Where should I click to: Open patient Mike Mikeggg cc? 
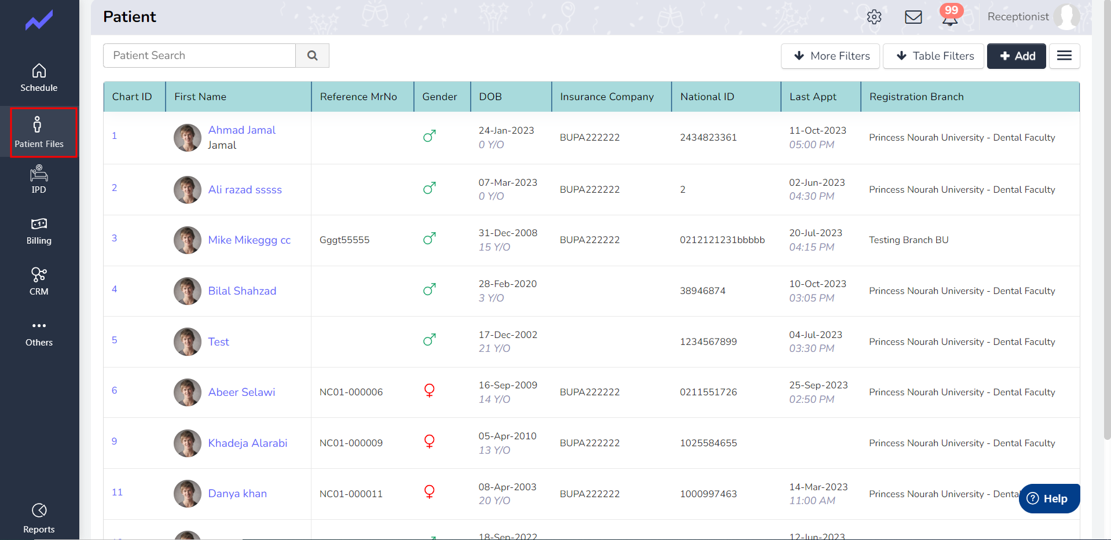tap(249, 240)
